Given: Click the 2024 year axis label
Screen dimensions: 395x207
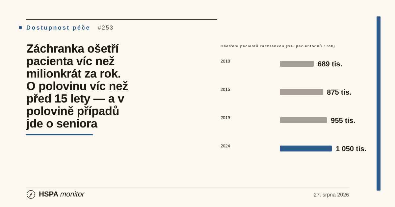Looking at the screenshot, I should pos(225,146).
